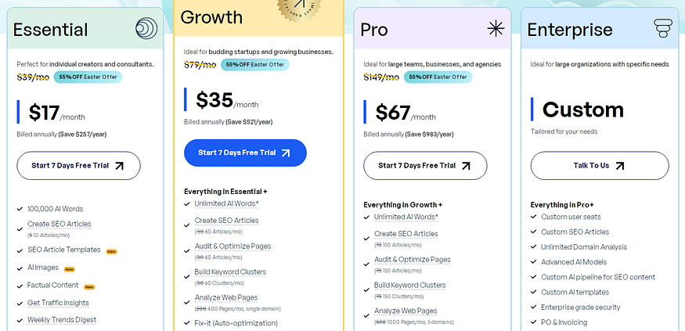Click the Essential plan concentric circles icon

(146, 28)
